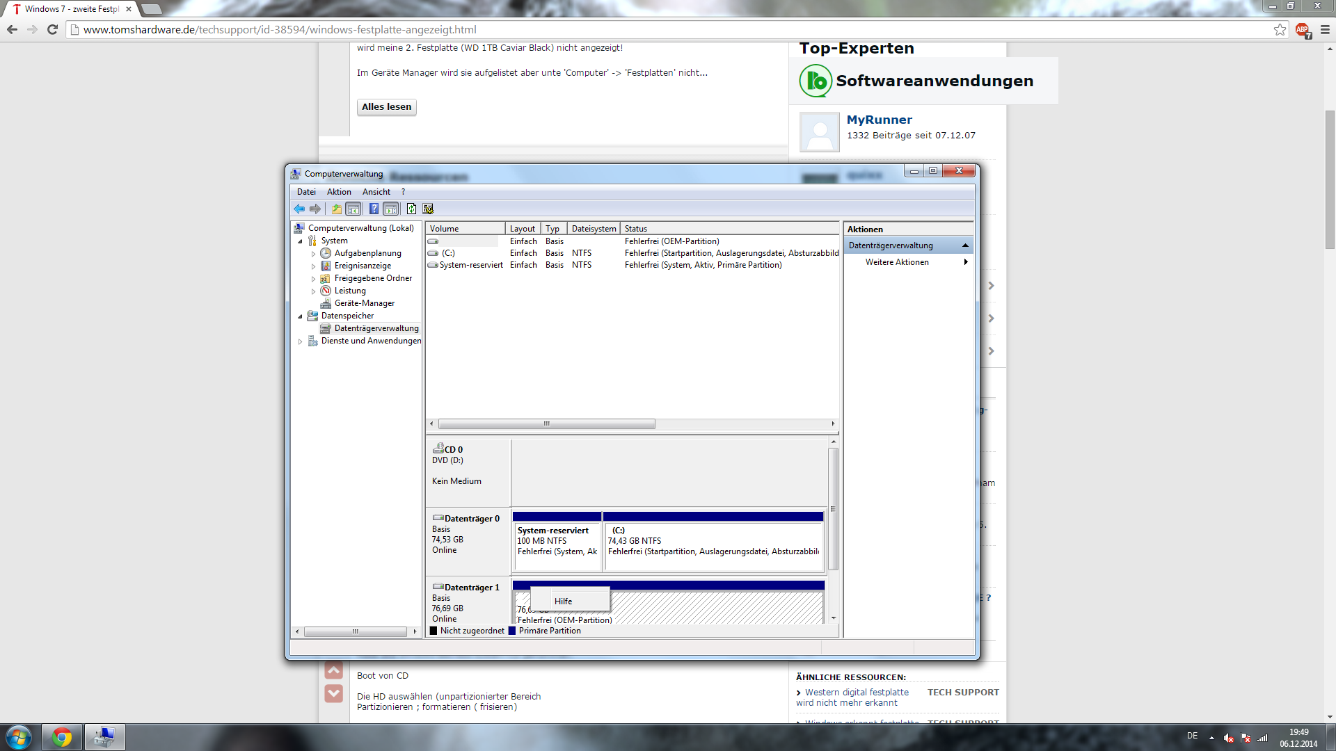Choose Hilfe in the context menu
The height and width of the screenshot is (751, 1336).
[564, 601]
